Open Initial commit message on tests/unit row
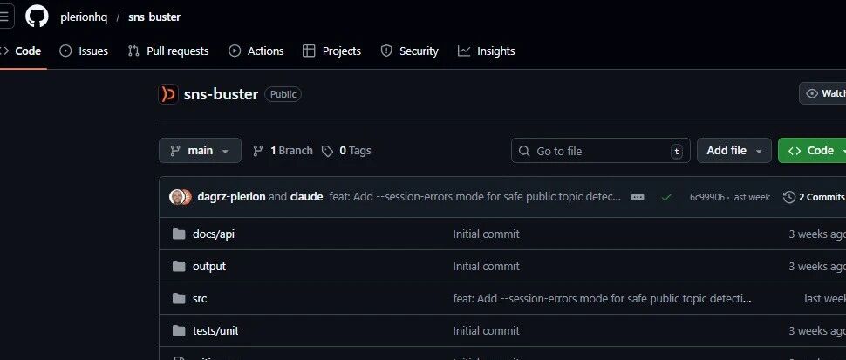This screenshot has width=846, height=360. 486,331
